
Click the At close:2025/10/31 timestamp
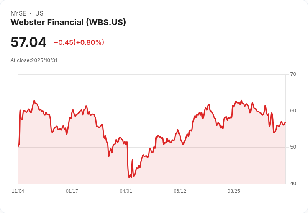(34, 60)
